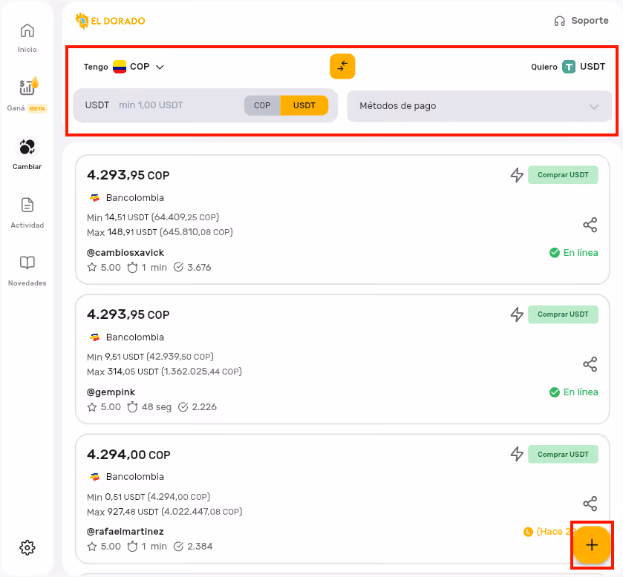623x577 pixels.
Task: Share the gempink offer
Action: point(590,364)
